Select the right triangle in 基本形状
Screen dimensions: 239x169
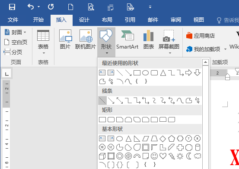tap(137, 139)
